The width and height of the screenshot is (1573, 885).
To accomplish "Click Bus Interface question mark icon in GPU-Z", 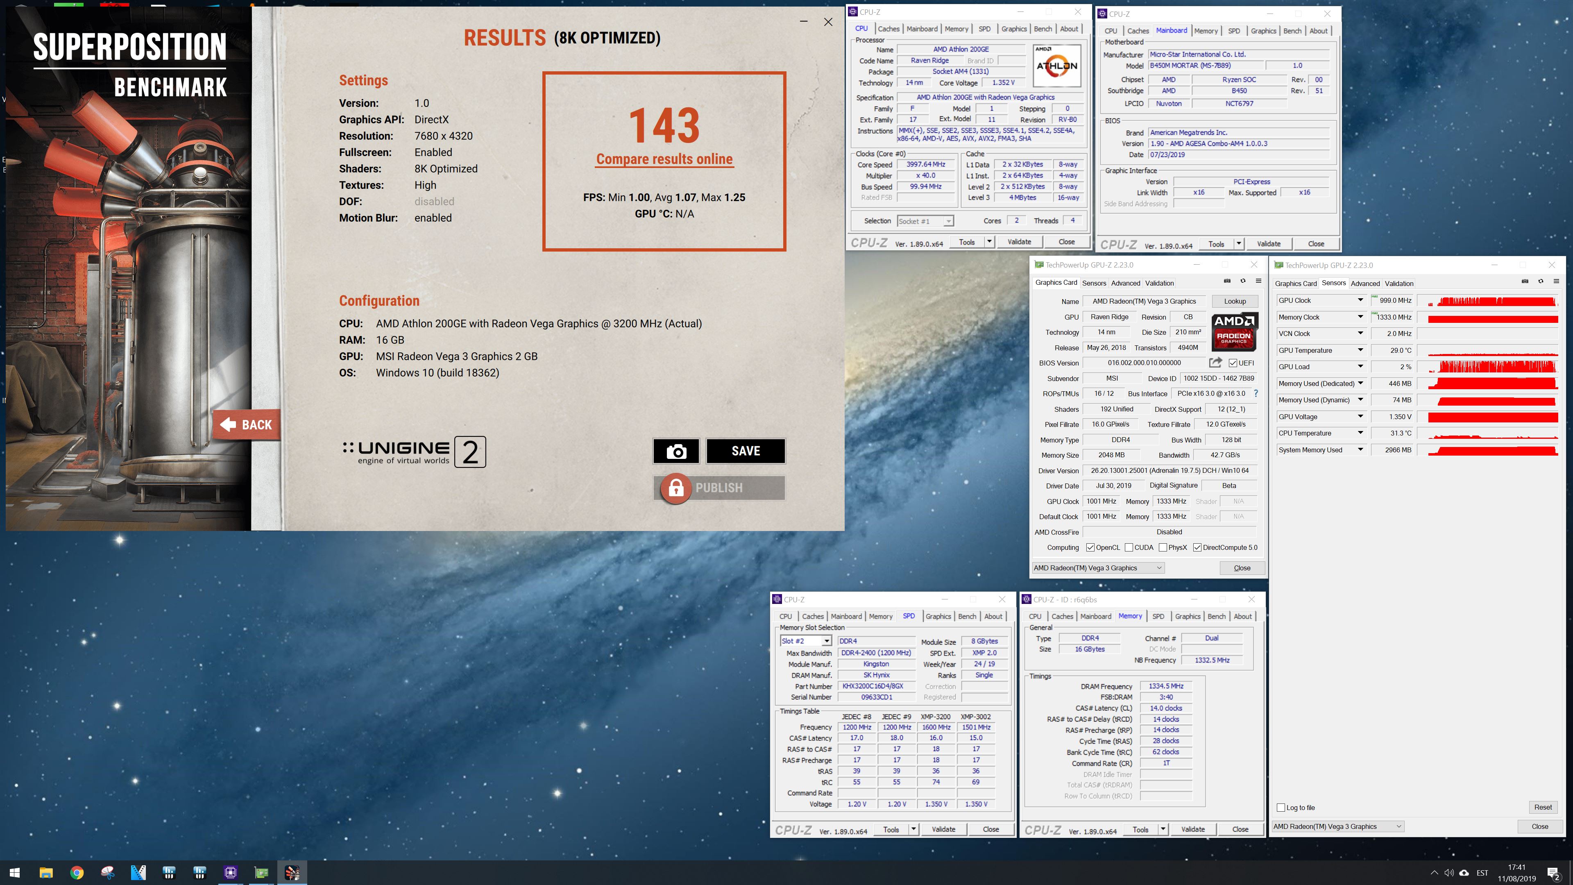I will click(x=1256, y=393).
